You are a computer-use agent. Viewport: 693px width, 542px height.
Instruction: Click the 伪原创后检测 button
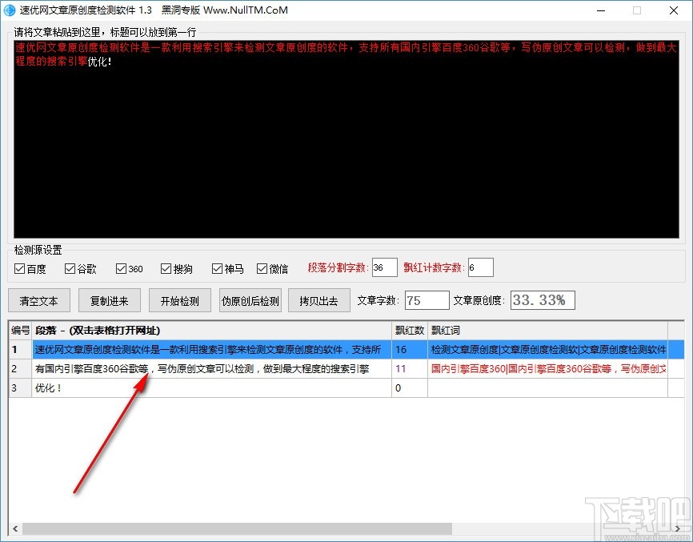250,300
